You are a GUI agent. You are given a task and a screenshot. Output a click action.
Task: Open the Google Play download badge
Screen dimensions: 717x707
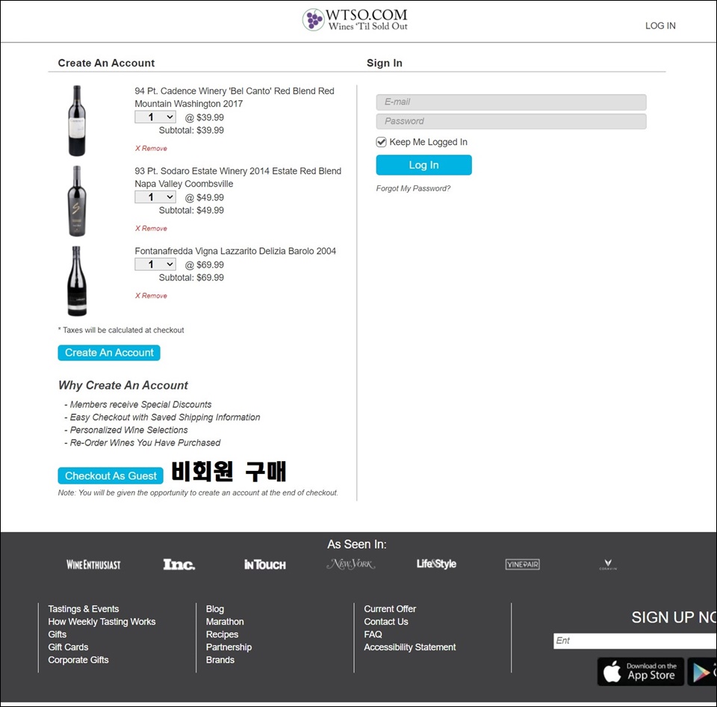702,671
